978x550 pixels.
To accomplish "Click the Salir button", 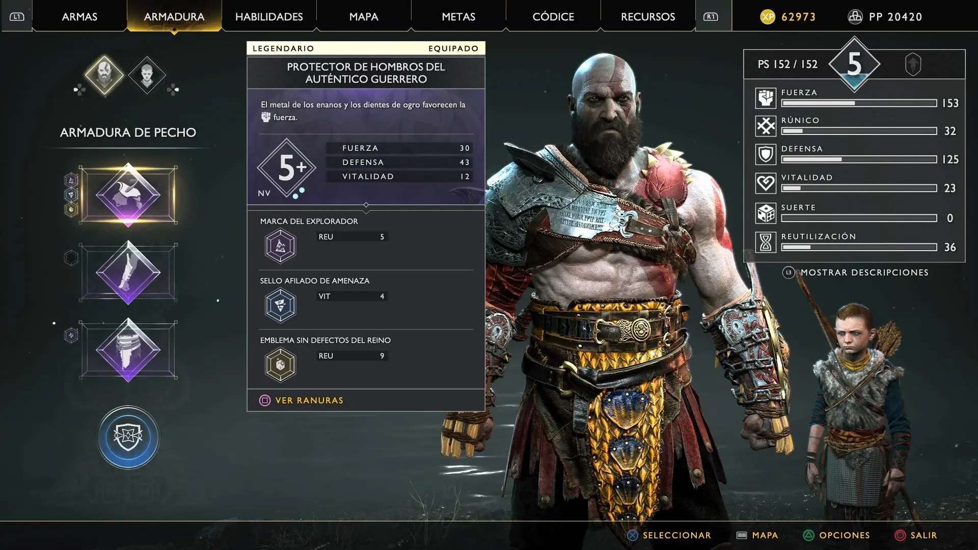I will point(916,535).
